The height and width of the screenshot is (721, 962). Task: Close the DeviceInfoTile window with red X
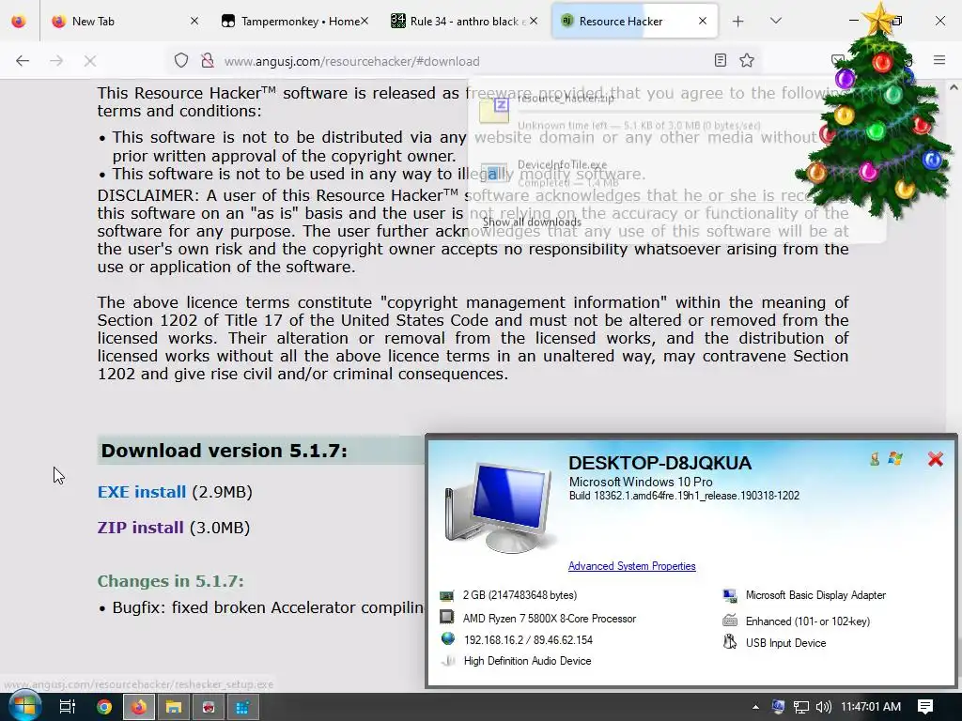936,458
